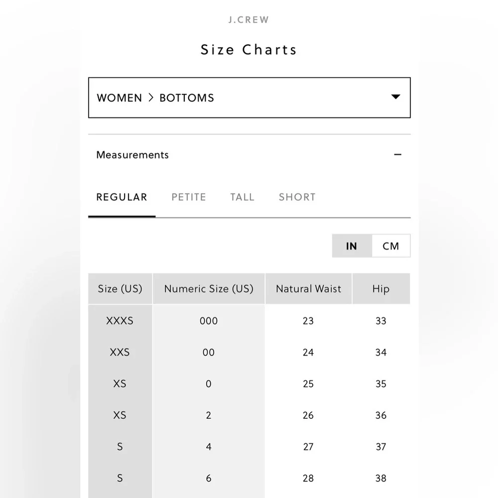Open the Short tab

click(x=297, y=197)
